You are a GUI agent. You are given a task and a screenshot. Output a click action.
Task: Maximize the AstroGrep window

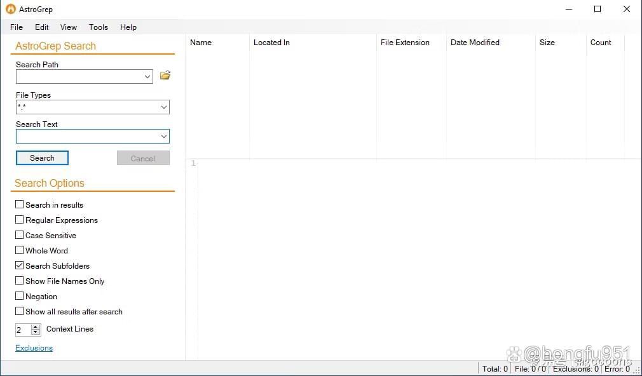pos(598,9)
